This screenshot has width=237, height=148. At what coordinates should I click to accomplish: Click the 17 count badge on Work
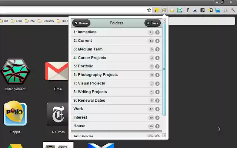[x=151, y=109]
